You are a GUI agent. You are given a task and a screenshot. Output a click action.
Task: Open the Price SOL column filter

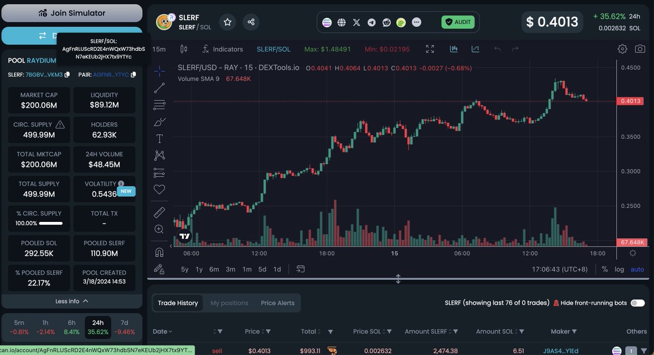pos(390,332)
